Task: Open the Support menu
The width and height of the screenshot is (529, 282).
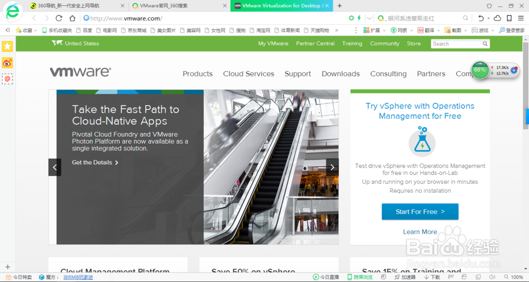Action: [298, 74]
